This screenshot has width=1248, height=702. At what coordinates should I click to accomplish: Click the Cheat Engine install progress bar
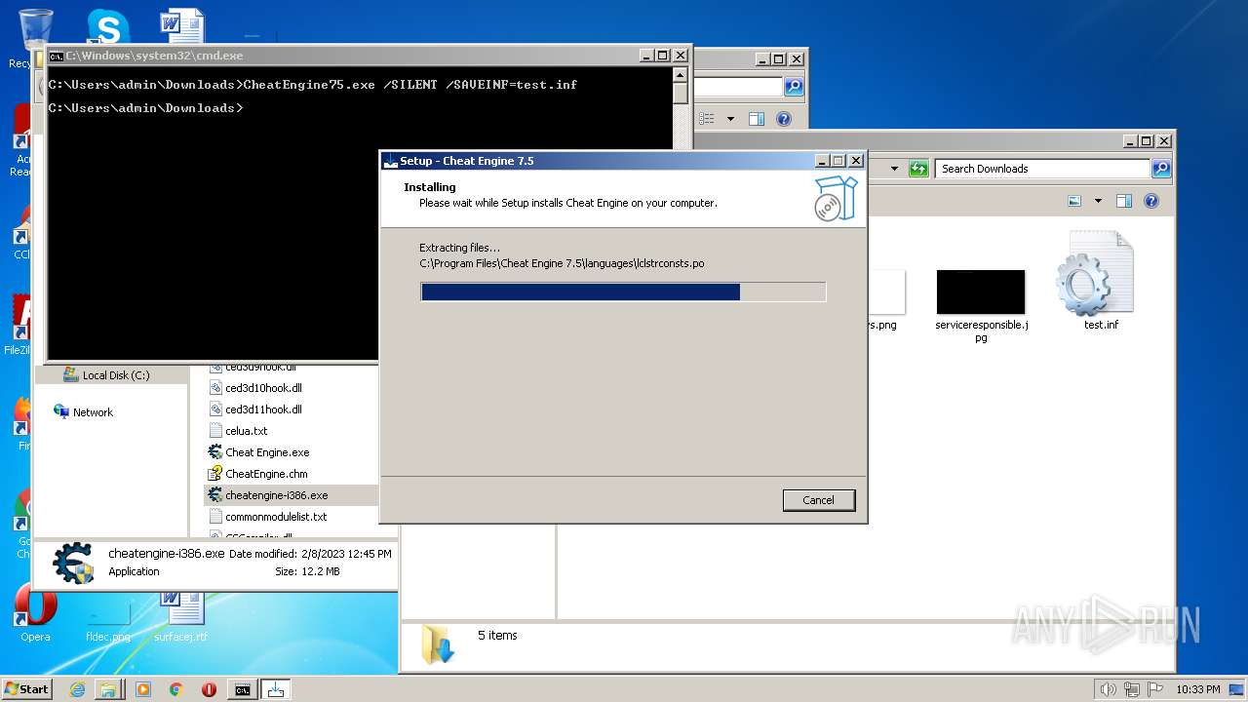623,292
